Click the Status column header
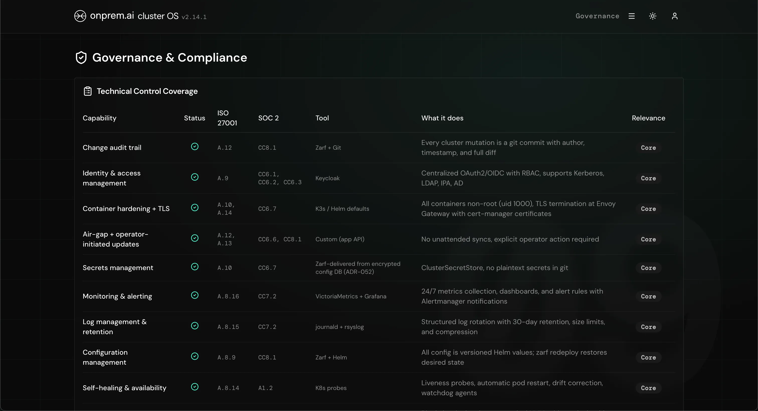 [195, 118]
